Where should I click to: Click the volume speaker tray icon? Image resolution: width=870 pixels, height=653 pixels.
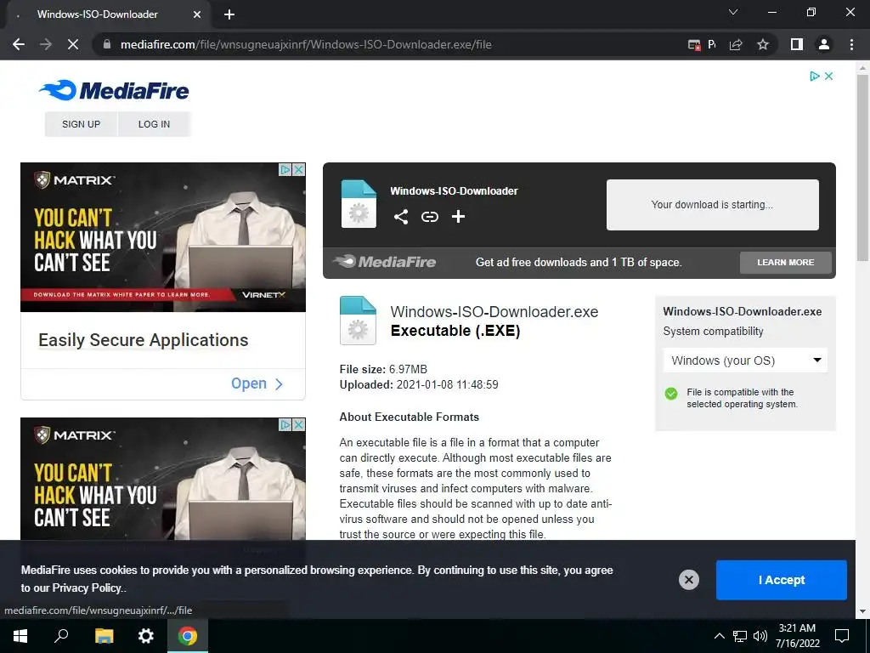(x=760, y=636)
